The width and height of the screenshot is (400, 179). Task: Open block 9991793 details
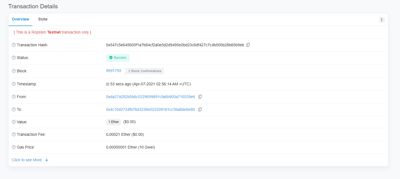pos(113,71)
